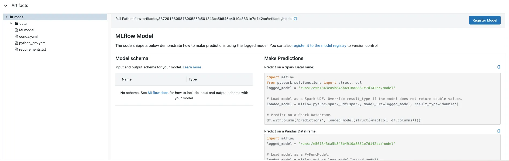This screenshot has width=509, height=161.
Task: Copy the Spark DataFrame code snippet
Action: point(499,67)
